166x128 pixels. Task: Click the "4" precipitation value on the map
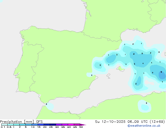[x=143, y=63]
